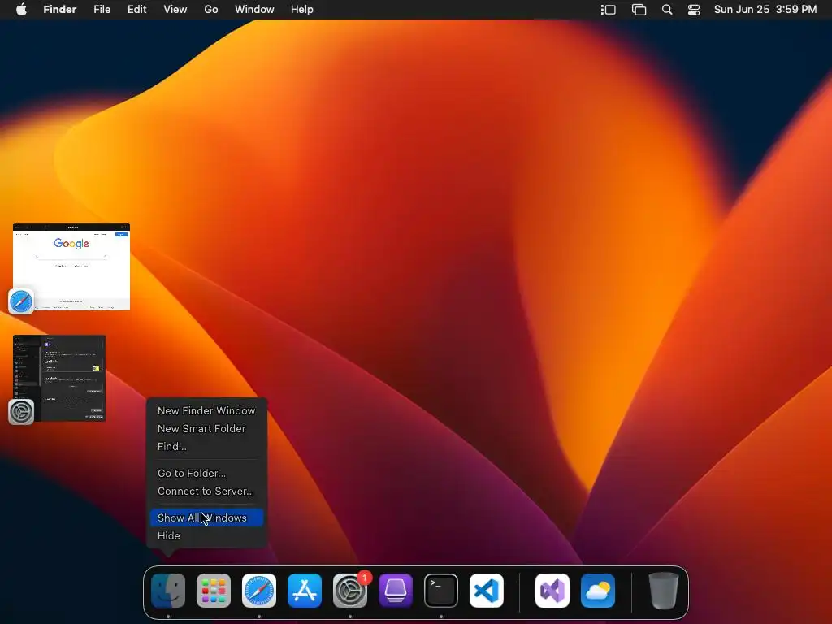Screen dimensions: 832x624
Task: Open the View menu
Action: [175, 10]
